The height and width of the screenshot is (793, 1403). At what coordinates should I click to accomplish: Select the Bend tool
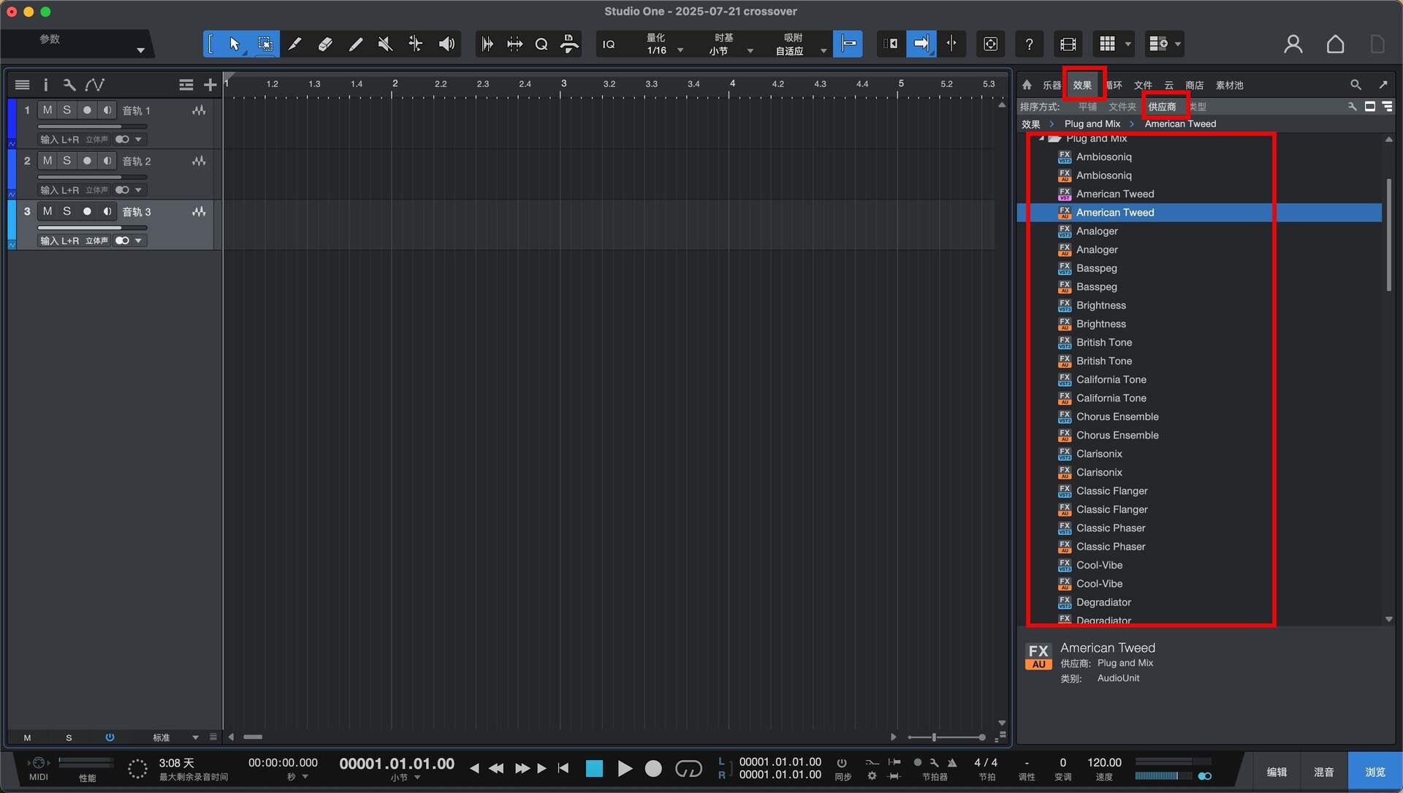pos(415,44)
